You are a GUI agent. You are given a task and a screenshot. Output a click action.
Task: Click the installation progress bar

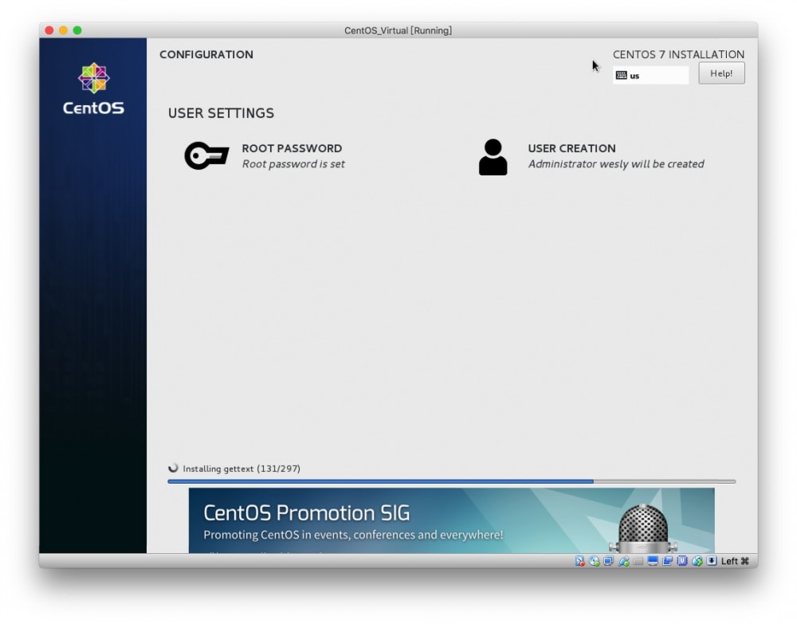[x=451, y=481]
